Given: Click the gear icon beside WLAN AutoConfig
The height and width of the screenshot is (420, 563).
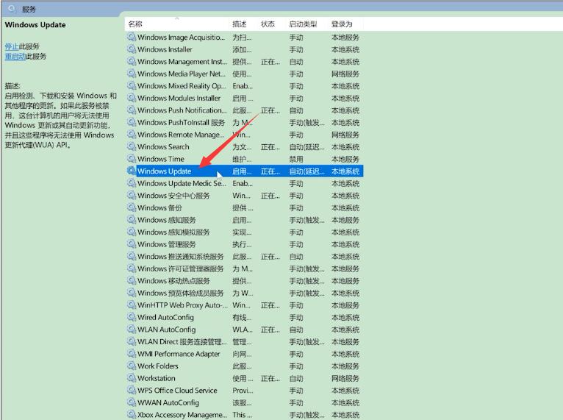Looking at the screenshot, I should [132, 330].
